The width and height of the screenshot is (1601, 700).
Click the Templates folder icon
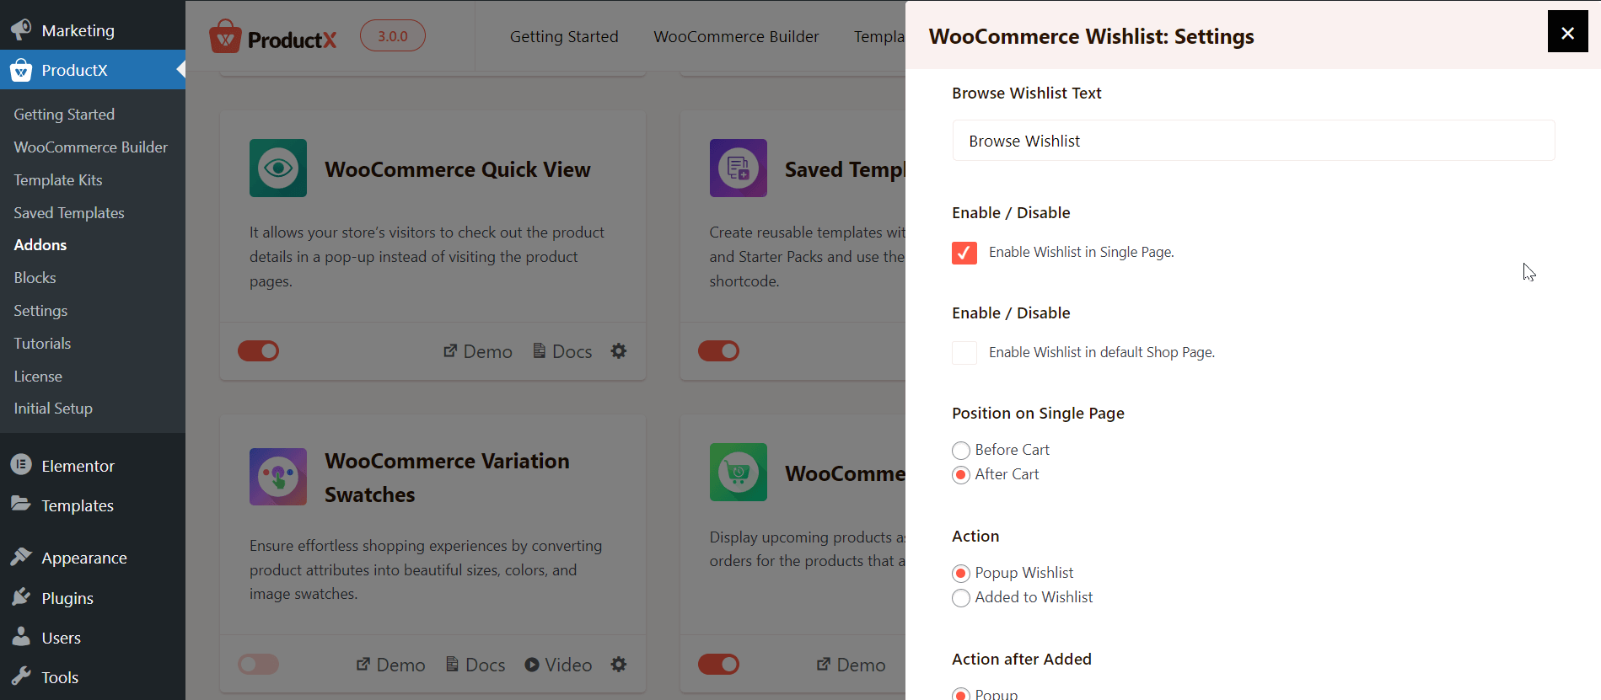tap(21, 505)
